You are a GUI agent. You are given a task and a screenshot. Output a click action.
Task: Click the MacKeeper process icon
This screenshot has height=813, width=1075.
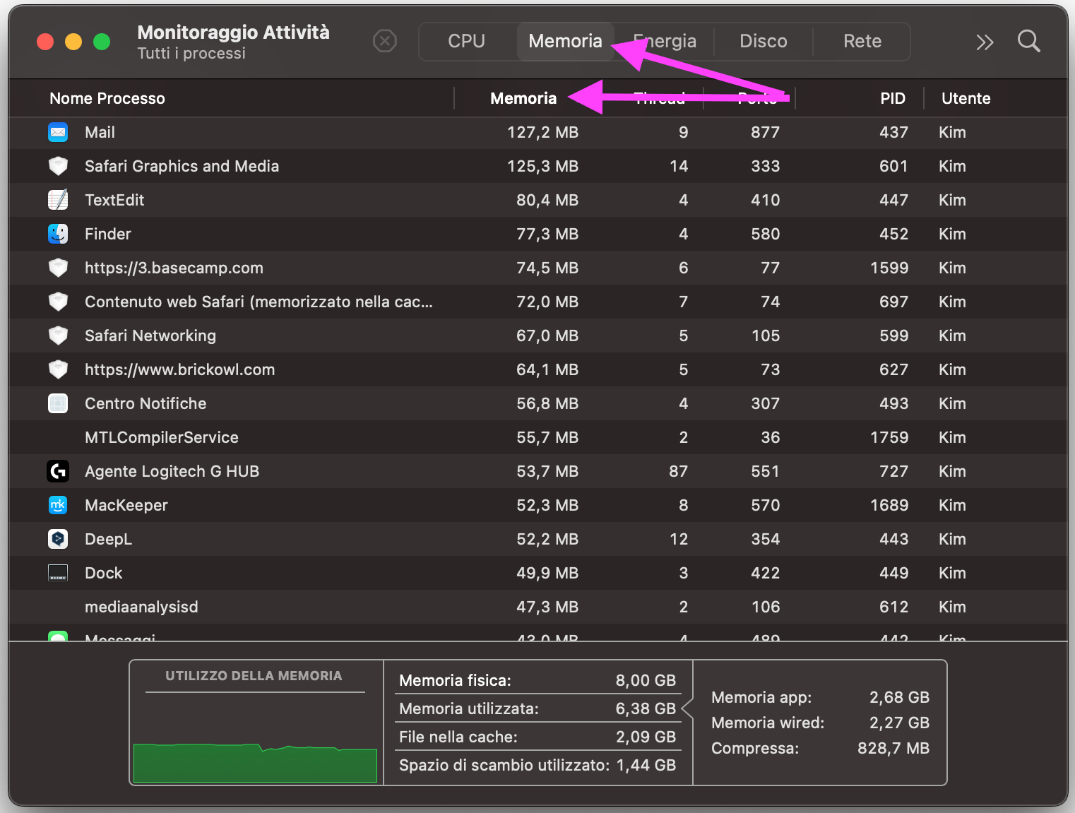click(x=58, y=505)
